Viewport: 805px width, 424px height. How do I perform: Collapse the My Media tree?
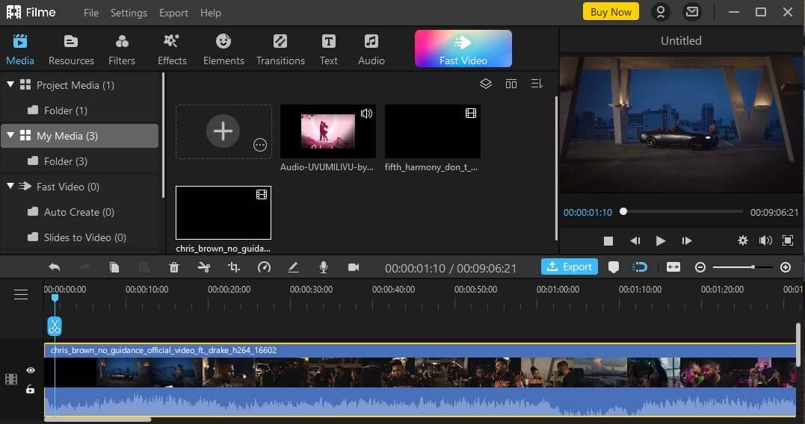point(10,135)
